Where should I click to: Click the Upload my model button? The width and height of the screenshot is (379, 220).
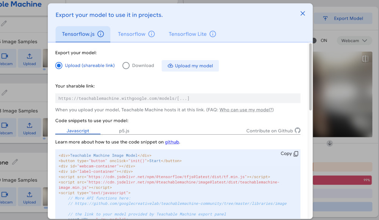(190, 66)
